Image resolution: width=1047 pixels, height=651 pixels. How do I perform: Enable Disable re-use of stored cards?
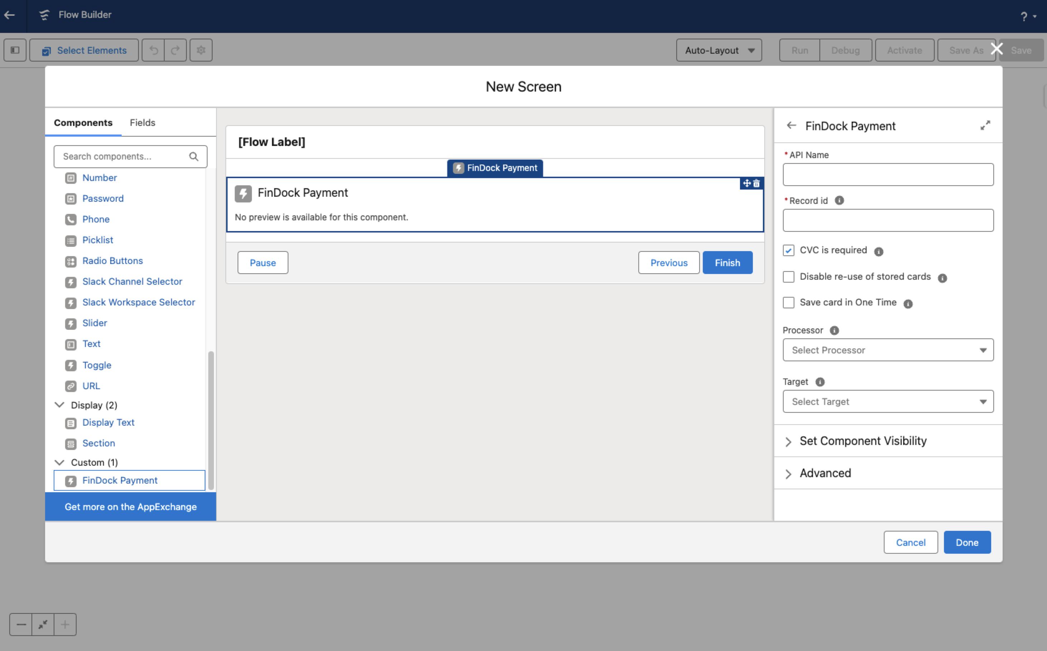(789, 277)
